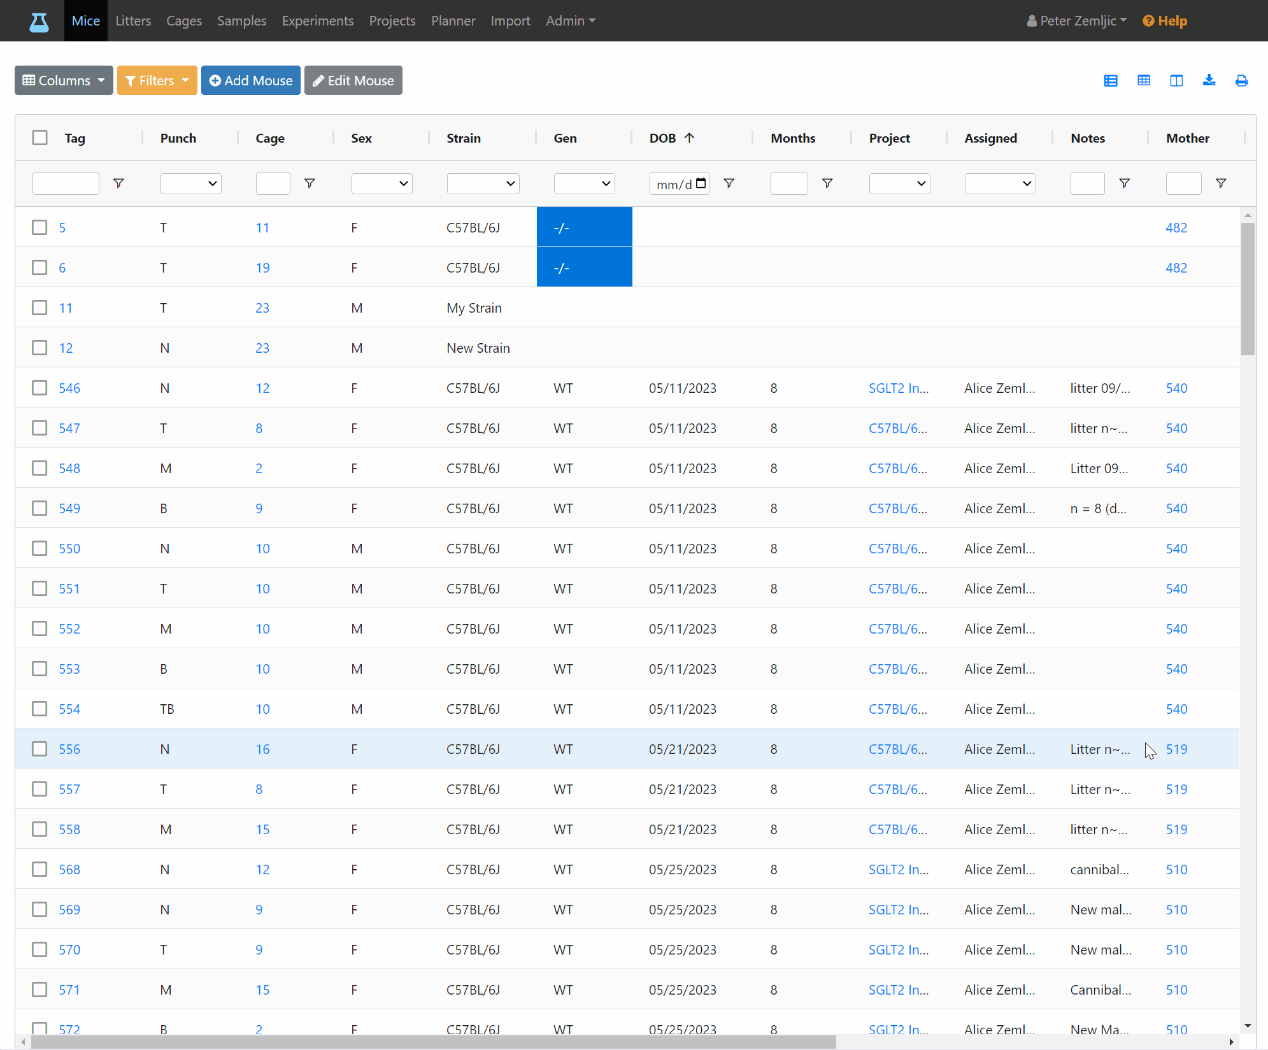This screenshot has height=1050, width=1268.
Task: Toggle the select-all checkbox in header
Action: [x=40, y=138]
